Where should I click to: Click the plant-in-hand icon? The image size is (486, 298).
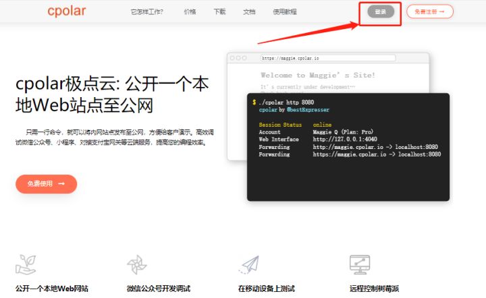(26, 264)
